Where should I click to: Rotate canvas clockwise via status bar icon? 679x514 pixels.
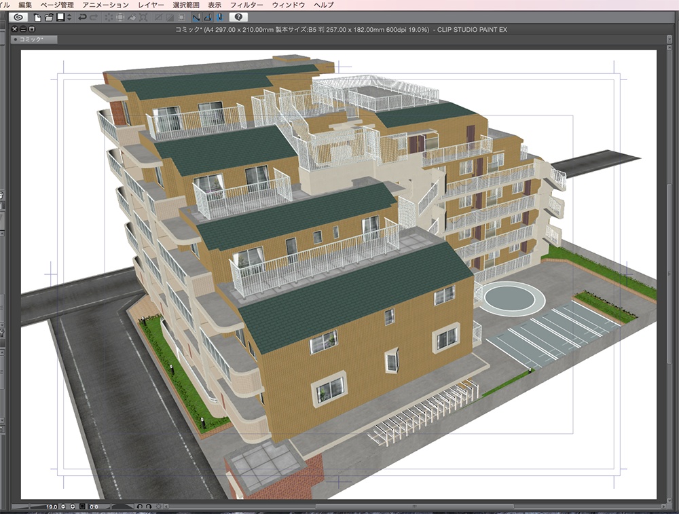[149, 507]
